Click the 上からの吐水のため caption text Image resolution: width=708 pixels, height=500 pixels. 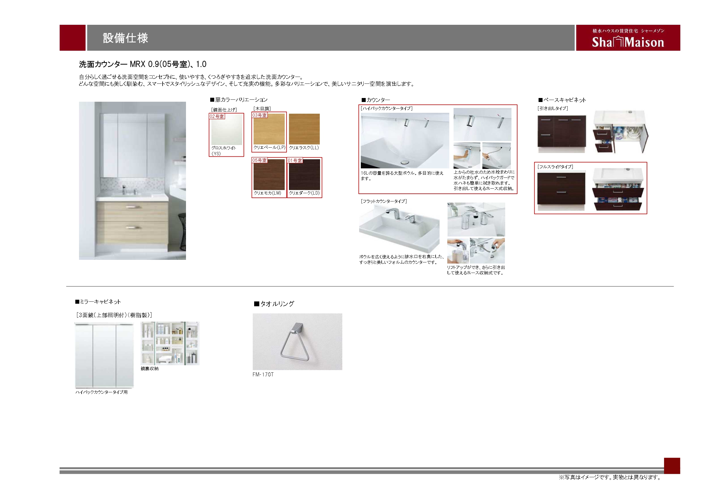point(484,180)
